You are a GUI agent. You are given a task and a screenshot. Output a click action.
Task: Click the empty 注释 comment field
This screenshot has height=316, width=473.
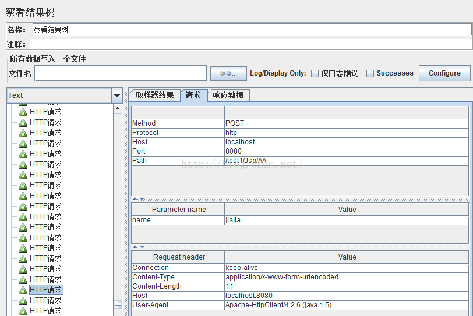point(250,44)
